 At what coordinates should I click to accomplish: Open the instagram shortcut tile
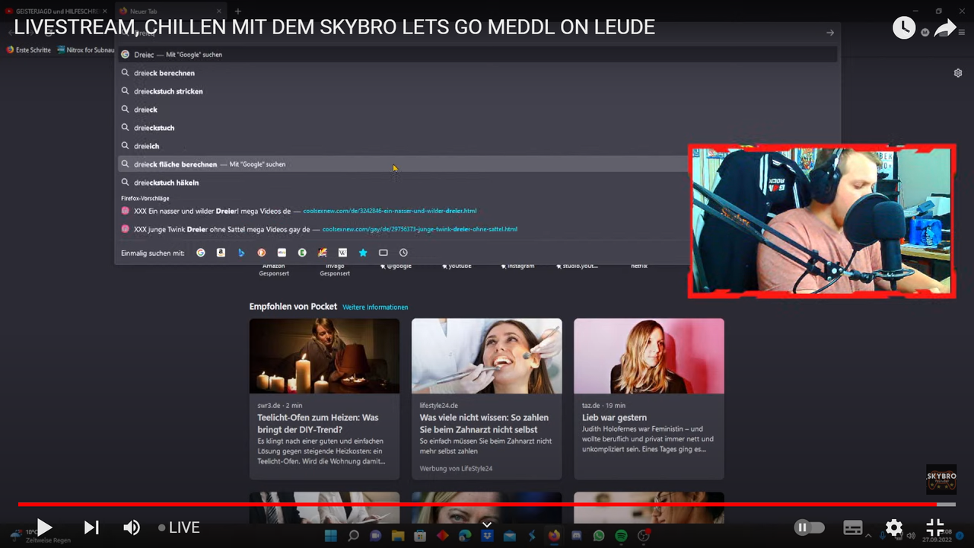point(517,266)
